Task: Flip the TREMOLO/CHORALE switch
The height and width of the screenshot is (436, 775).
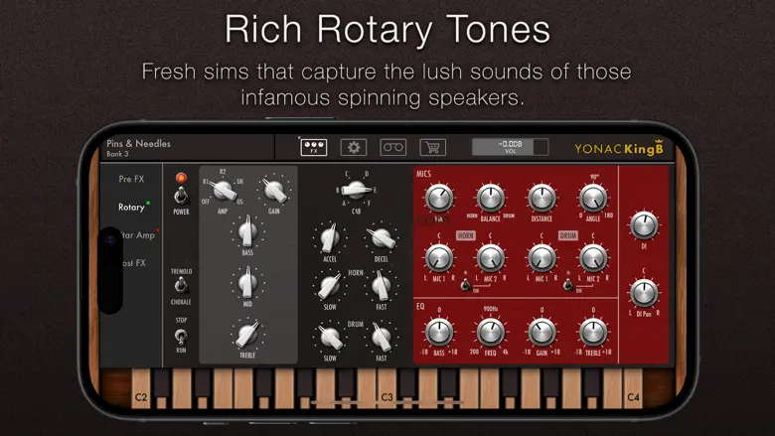Action: [x=181, y=285]
